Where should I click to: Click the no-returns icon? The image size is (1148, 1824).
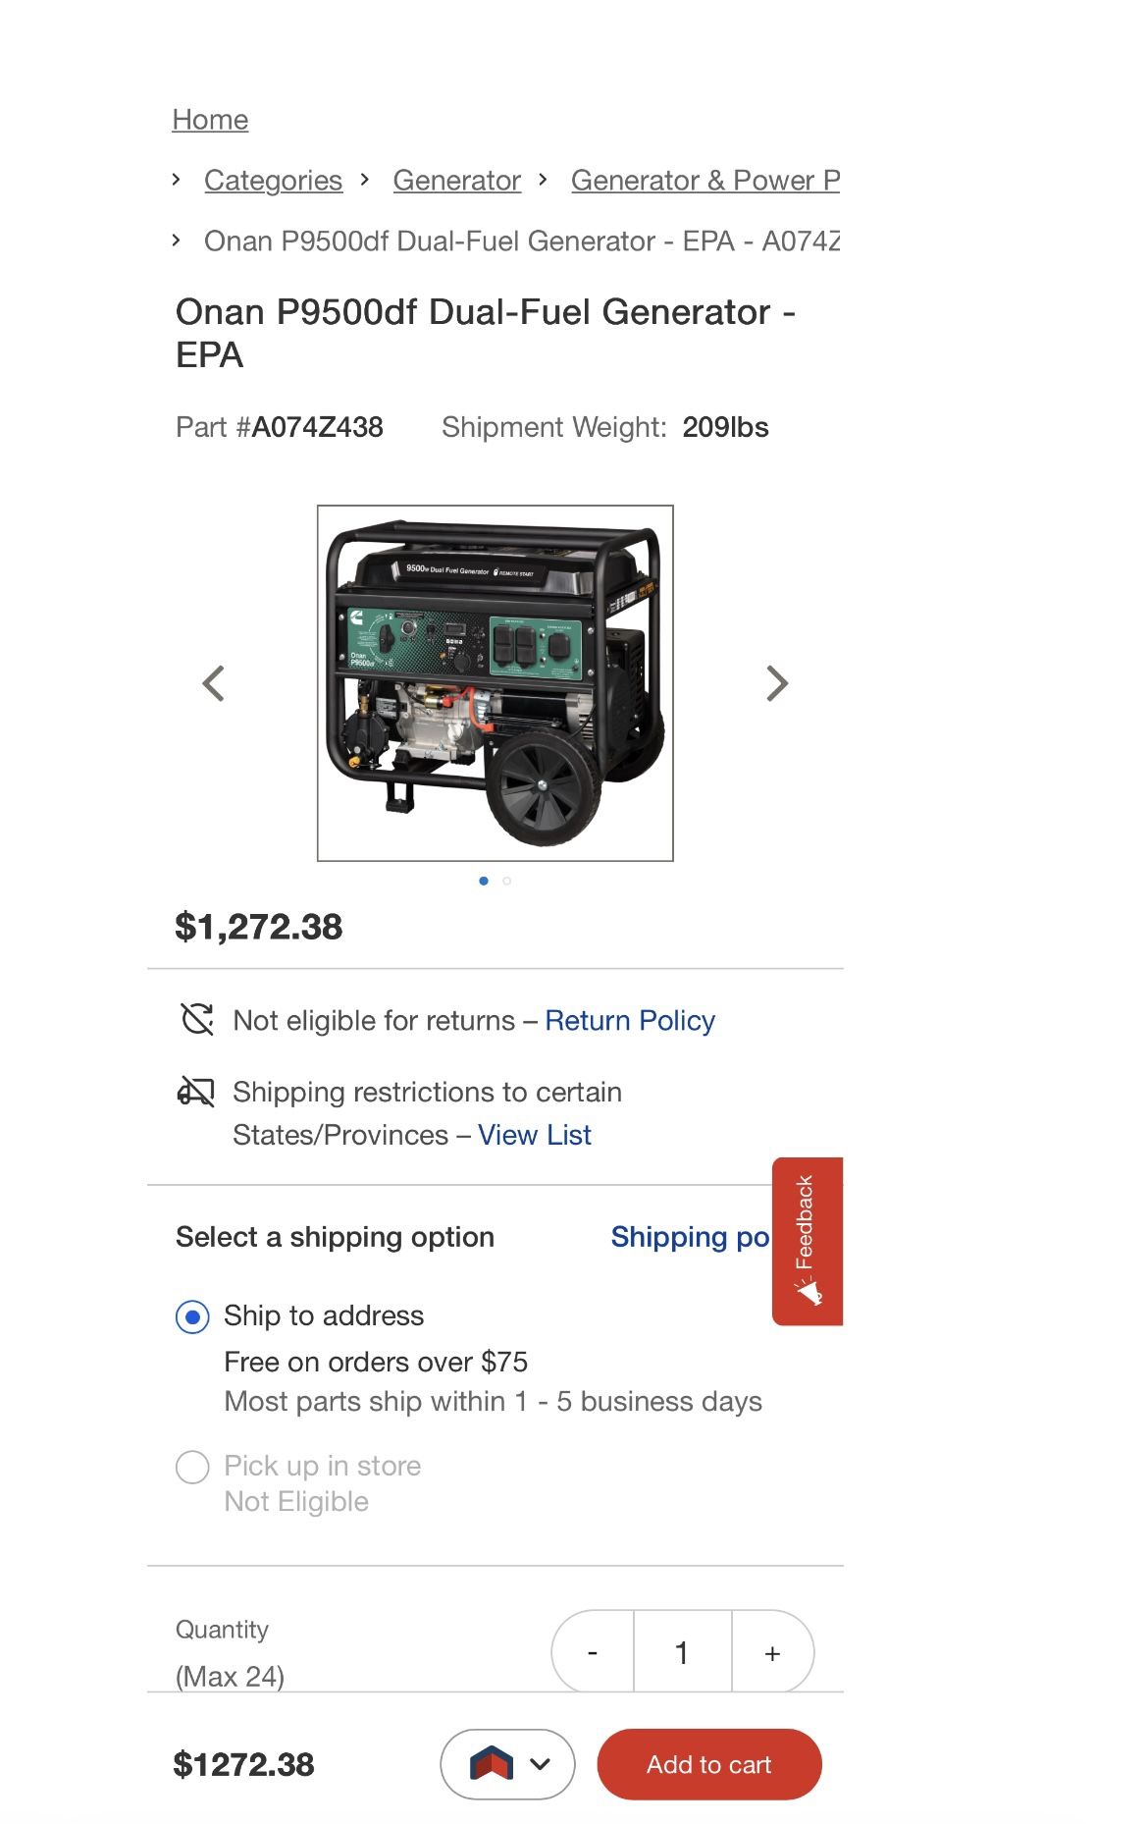point(197,1019)
